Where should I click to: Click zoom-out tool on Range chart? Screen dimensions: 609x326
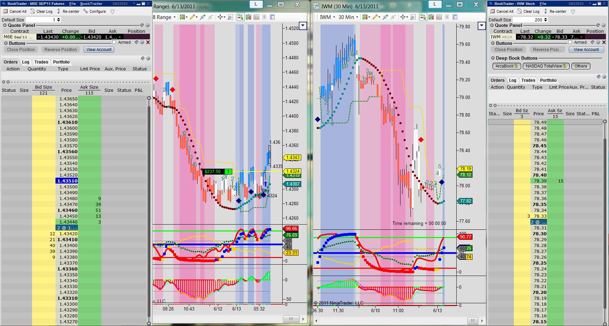211,17
